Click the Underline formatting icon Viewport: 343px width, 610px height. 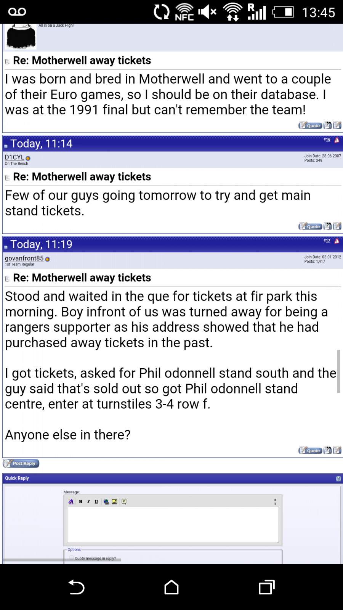click(96, 502)
